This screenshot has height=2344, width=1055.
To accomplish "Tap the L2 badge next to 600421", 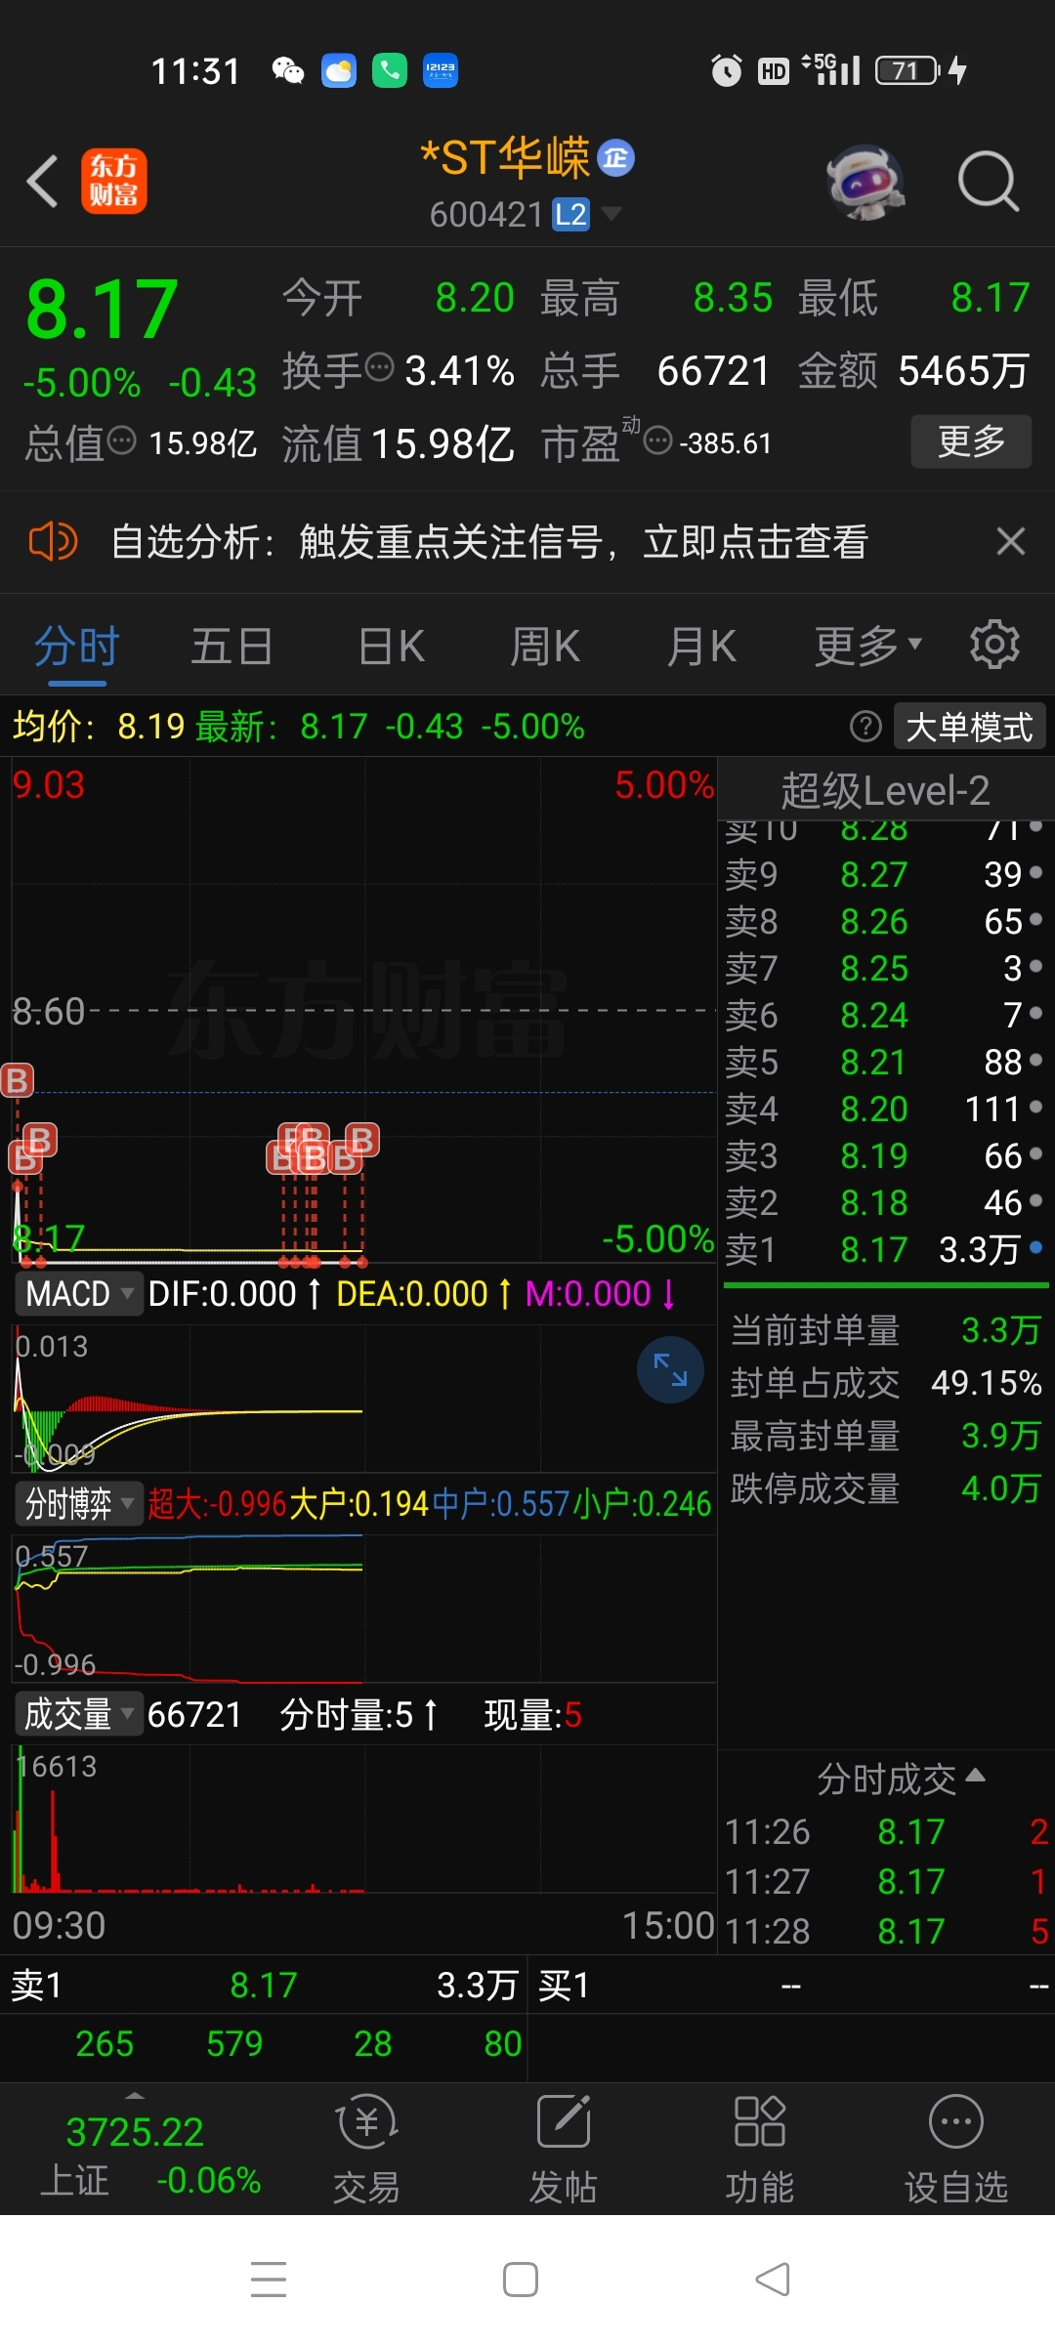I will (x=570, y=214).
